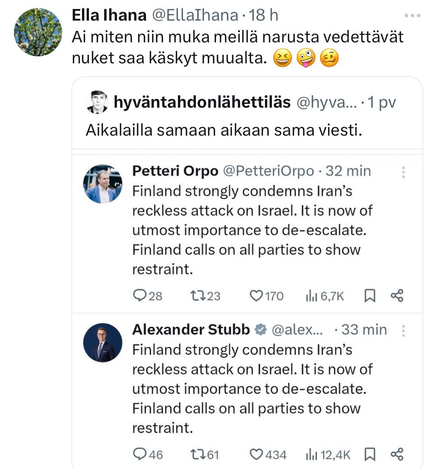The height and width of the screenshot is (469, 437).
Task: Open more menu on Alexander Stubb's tweet
Action: coord(404,331)
